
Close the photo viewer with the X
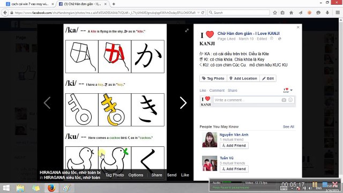coord(298,27)
